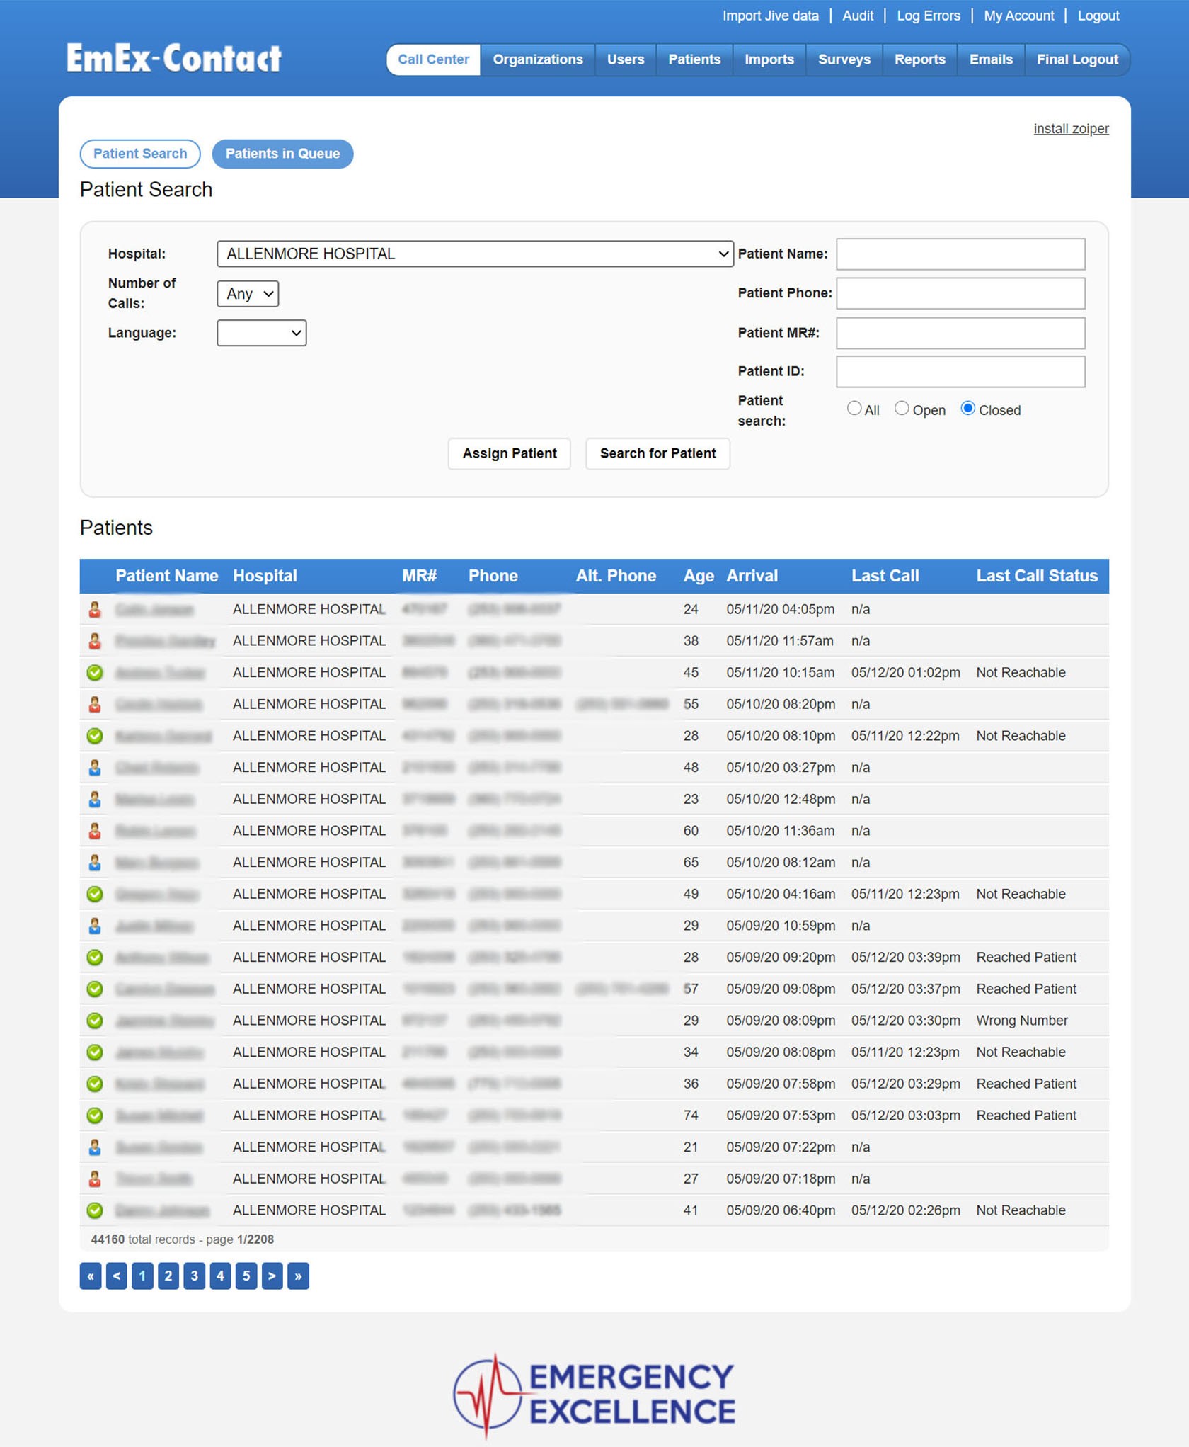Click the Search for Patient button
This screenshot has height=1447, width=1189.
click(657, 453)
